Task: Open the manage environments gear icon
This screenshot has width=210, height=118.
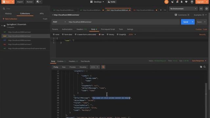Action: (x=206, y=9)
